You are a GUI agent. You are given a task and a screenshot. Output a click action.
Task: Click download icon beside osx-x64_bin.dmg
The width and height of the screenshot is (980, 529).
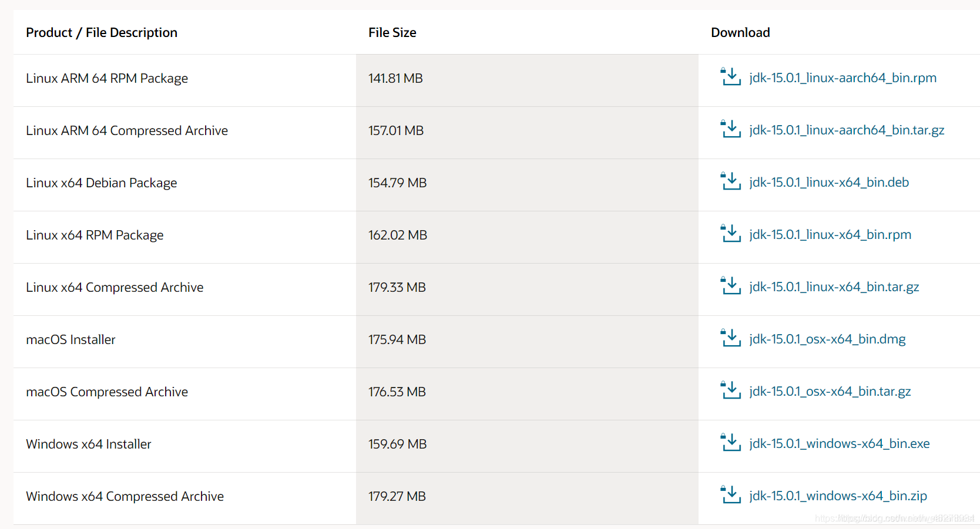730,338
